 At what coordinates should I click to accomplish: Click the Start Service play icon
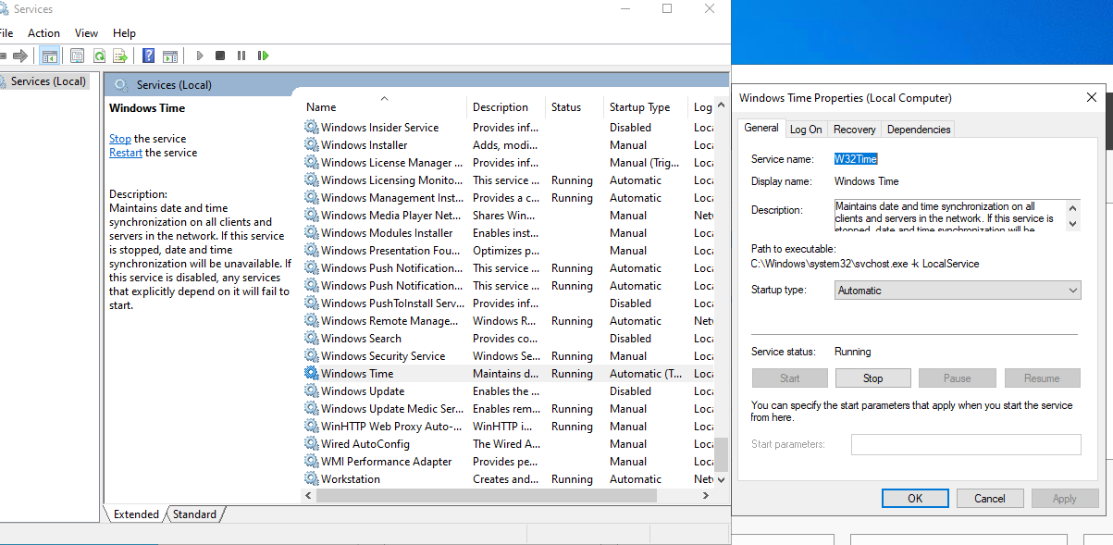point(199,56)
